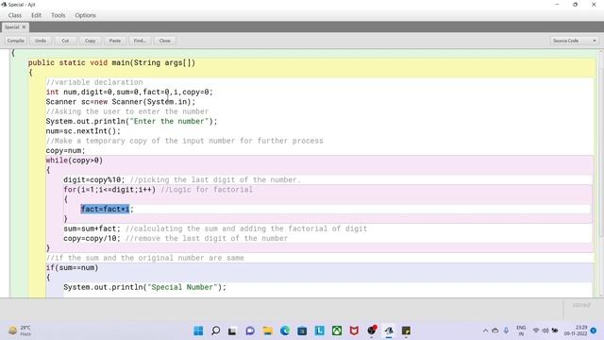Click the "Enter the number" println line
Screen dimensions: 604x340
pyautogui.click(x=132, y=122)
